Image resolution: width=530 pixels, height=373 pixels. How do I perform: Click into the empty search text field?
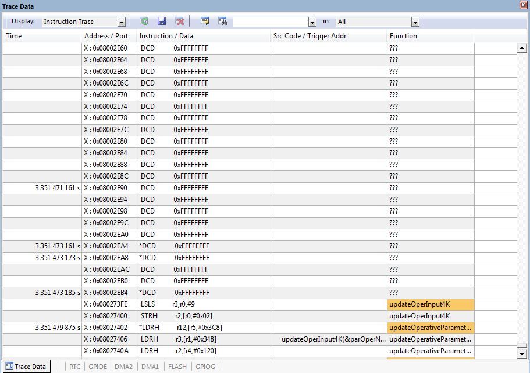[x=271, y=22]
